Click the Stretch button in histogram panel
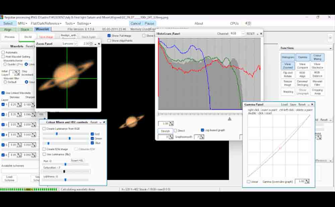This screenshot has width=335, height=207. tap(165, 131)
